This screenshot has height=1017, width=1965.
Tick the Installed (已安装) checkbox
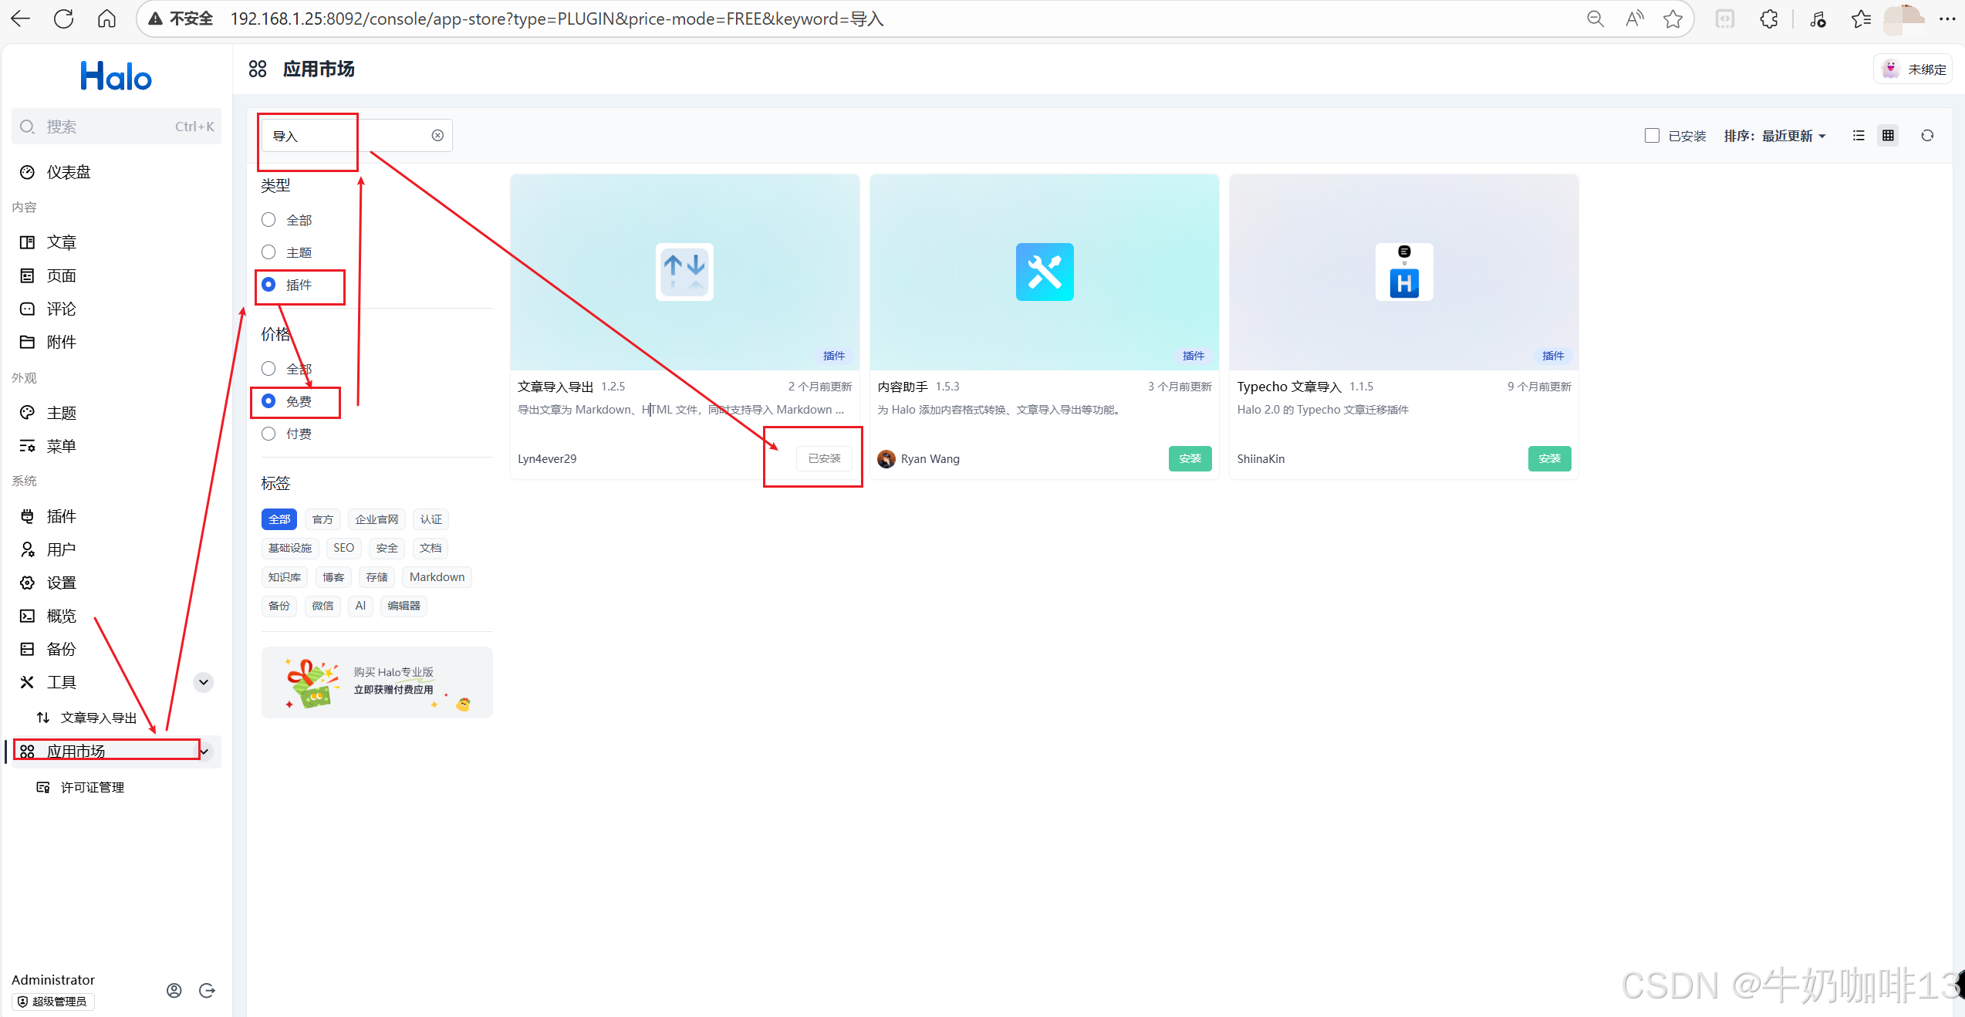pyautogui.click(x=1652, y=136)
